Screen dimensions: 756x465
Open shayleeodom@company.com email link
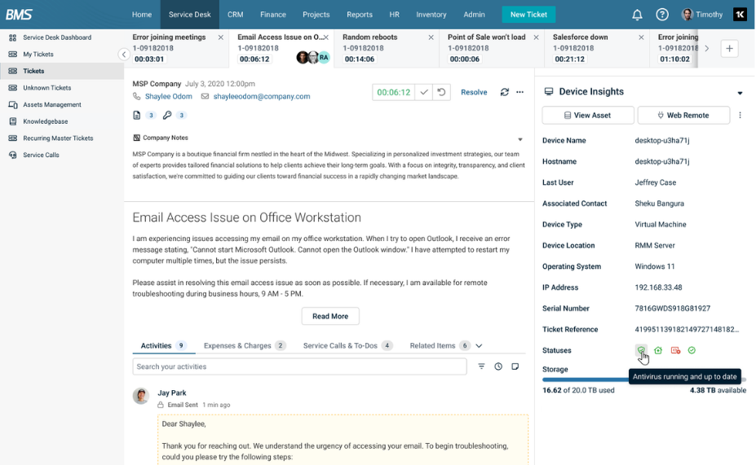tap(262, 96)
